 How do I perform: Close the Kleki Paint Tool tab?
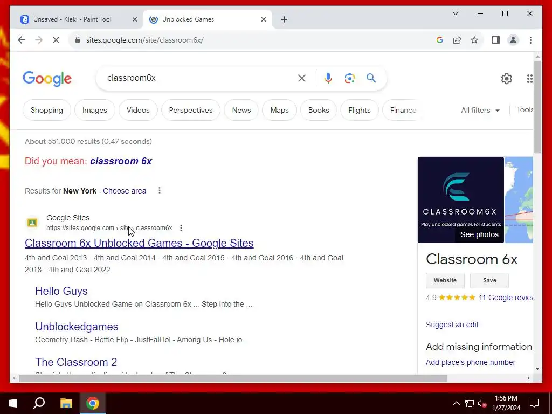(134, 19)
